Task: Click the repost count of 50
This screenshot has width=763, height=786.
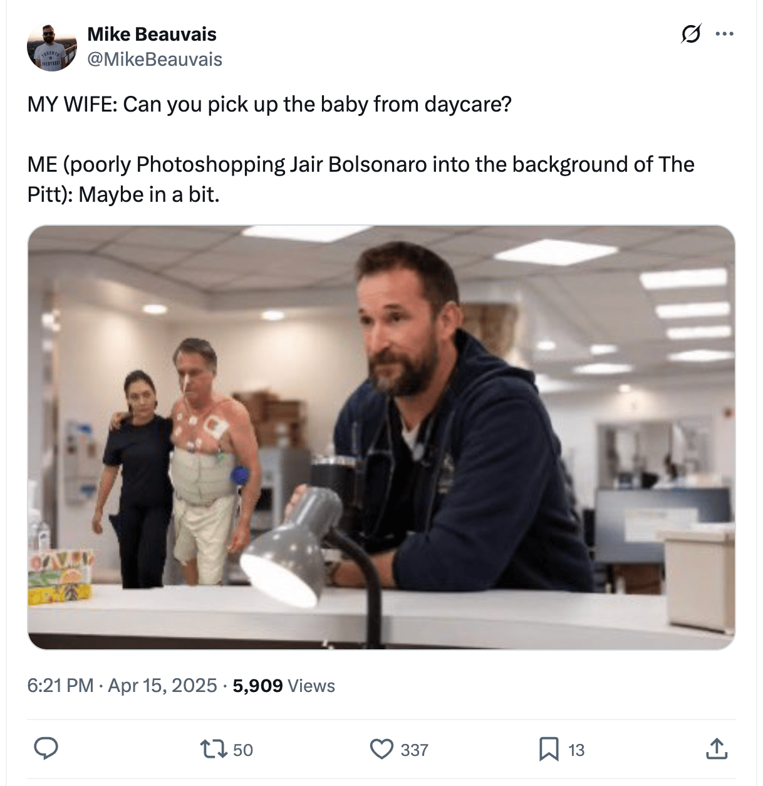Action: pos(243,750)
